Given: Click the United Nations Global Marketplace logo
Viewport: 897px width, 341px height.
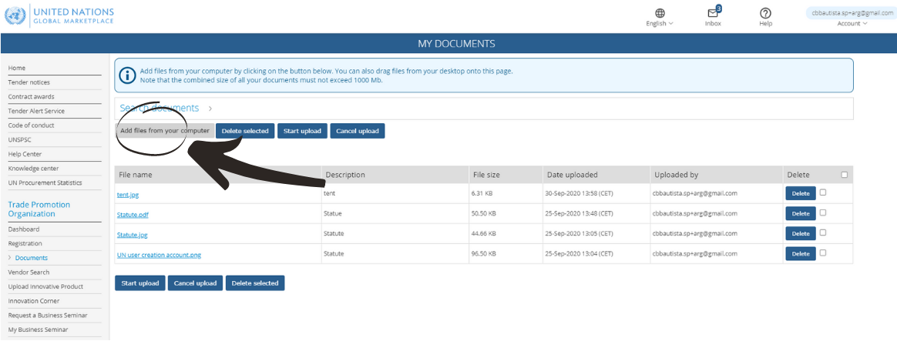Looking at the screenshot, I should point(59,15).
